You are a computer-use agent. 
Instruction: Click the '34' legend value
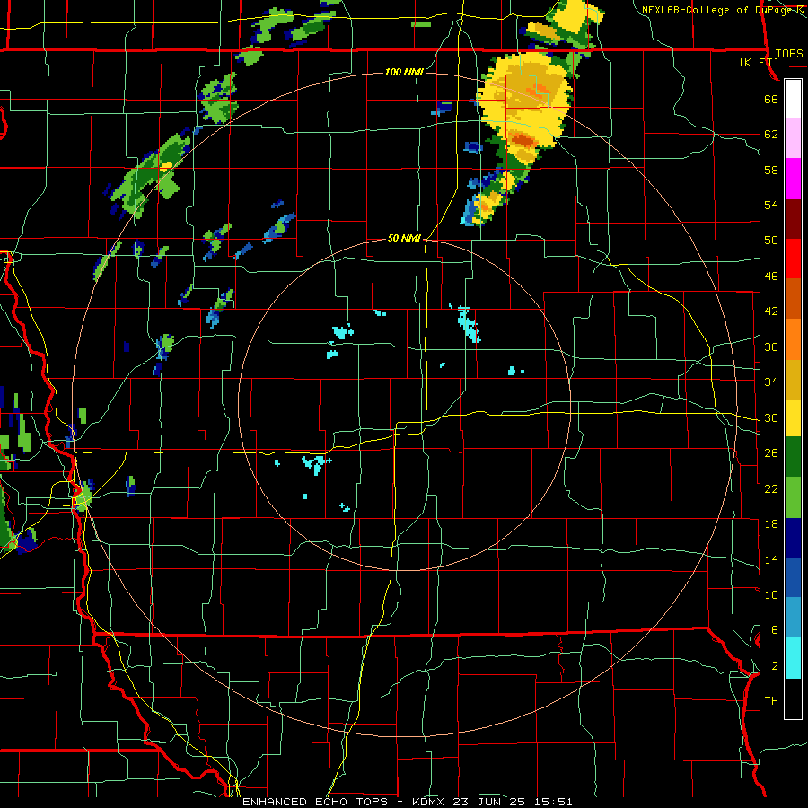pyautogui.click(x=771, y=382)
